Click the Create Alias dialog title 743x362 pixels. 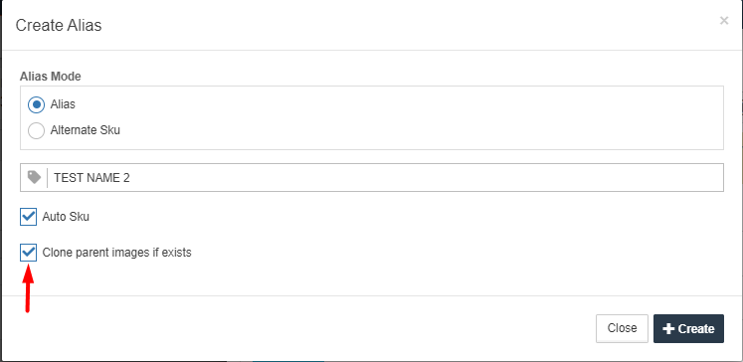[x=59, y=25]
